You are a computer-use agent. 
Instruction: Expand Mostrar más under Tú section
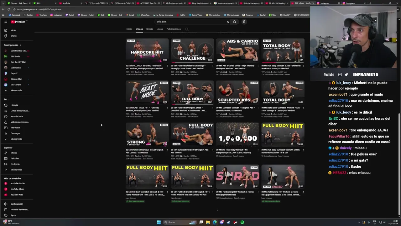(13, 139)
